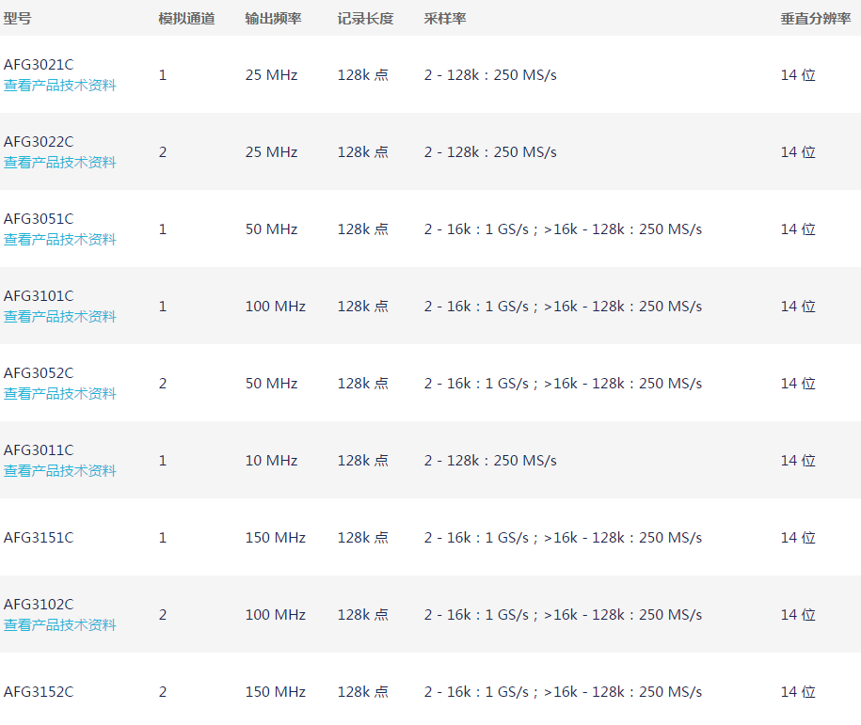Screen dimensions: 861x725
Task: Open the AFG3052C technical datasheet link
Action: click(x=60, y=394)
